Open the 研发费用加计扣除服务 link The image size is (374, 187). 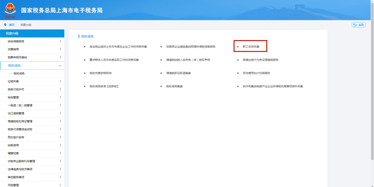pos(256,73)
